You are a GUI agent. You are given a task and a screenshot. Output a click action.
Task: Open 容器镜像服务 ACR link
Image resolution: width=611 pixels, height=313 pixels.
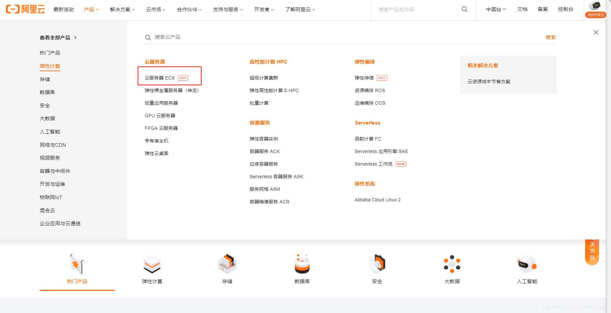click(x=269, y=202)
